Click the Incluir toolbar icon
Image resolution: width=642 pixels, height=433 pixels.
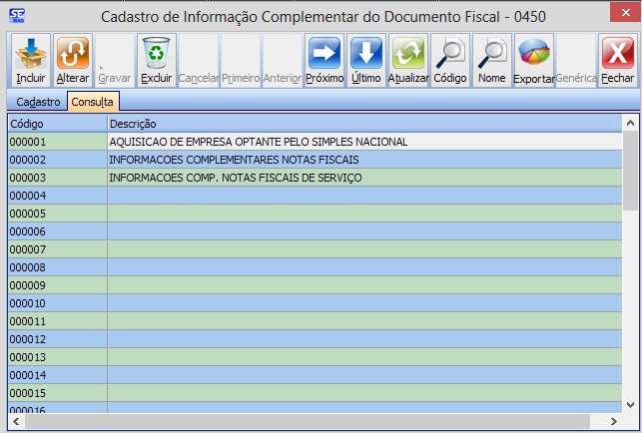(31, 59)
